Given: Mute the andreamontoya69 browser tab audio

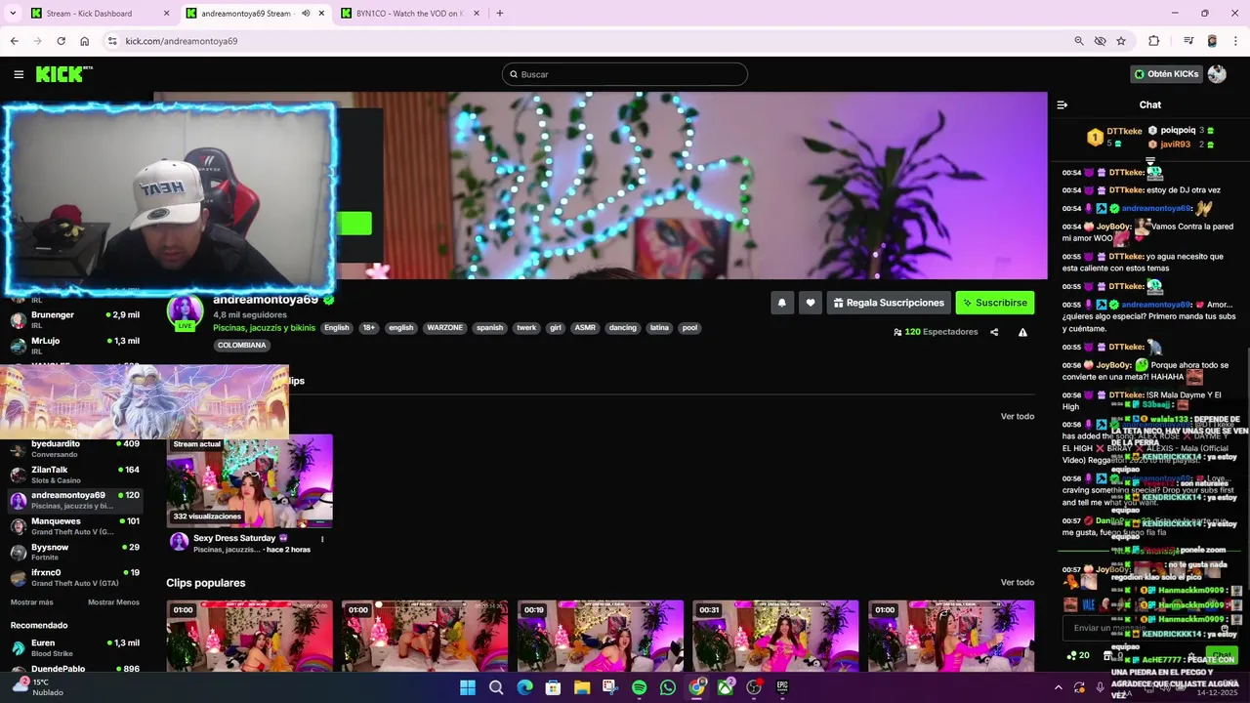Looking at the screenshot, I should (x=306, y=14).
